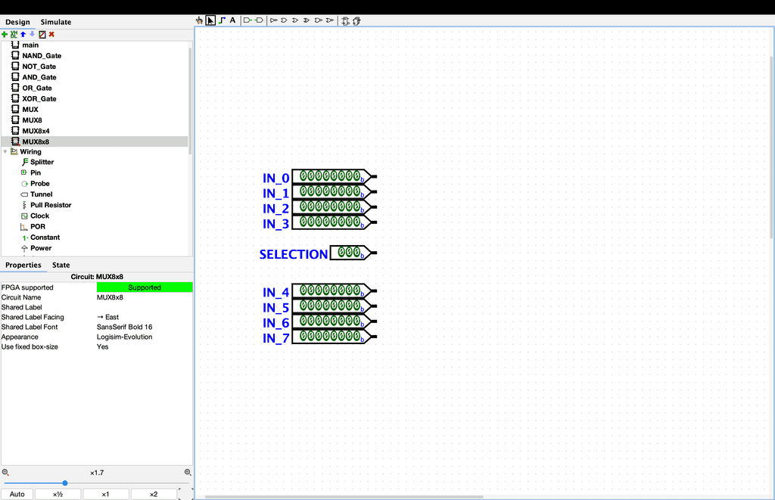This screenshot has width=775, height=500.
Task: Click the ×2 zoom button
Action: coord(154,494)
